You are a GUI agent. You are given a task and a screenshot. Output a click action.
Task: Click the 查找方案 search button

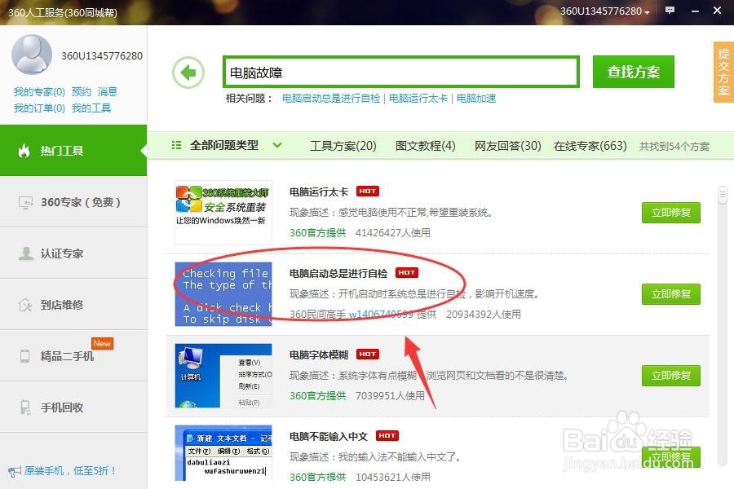pyautogui.click(x=634, y=72)
